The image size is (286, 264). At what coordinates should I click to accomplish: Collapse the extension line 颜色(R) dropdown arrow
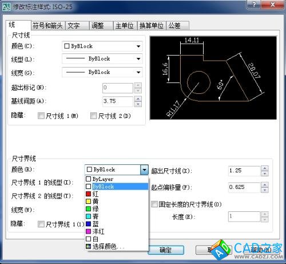(144, 170)
